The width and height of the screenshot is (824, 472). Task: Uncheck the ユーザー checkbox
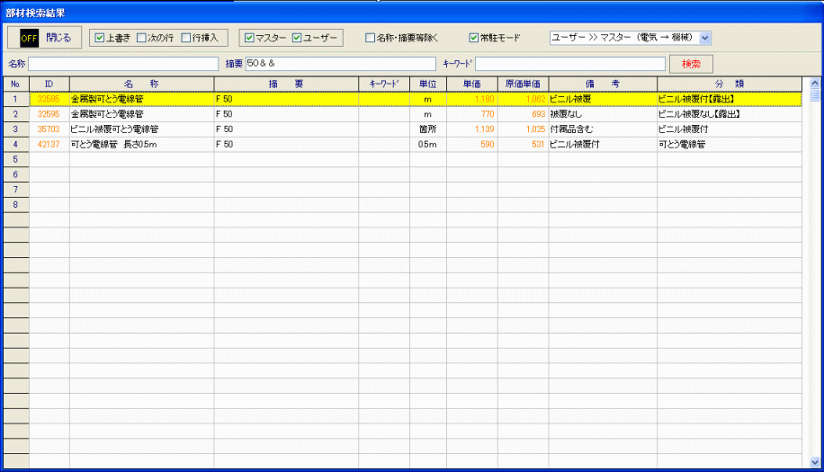[297, 38]
